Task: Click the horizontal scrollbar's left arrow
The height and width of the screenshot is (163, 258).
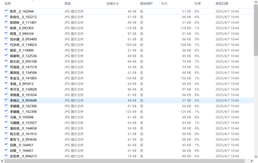Action: (2, 161)
